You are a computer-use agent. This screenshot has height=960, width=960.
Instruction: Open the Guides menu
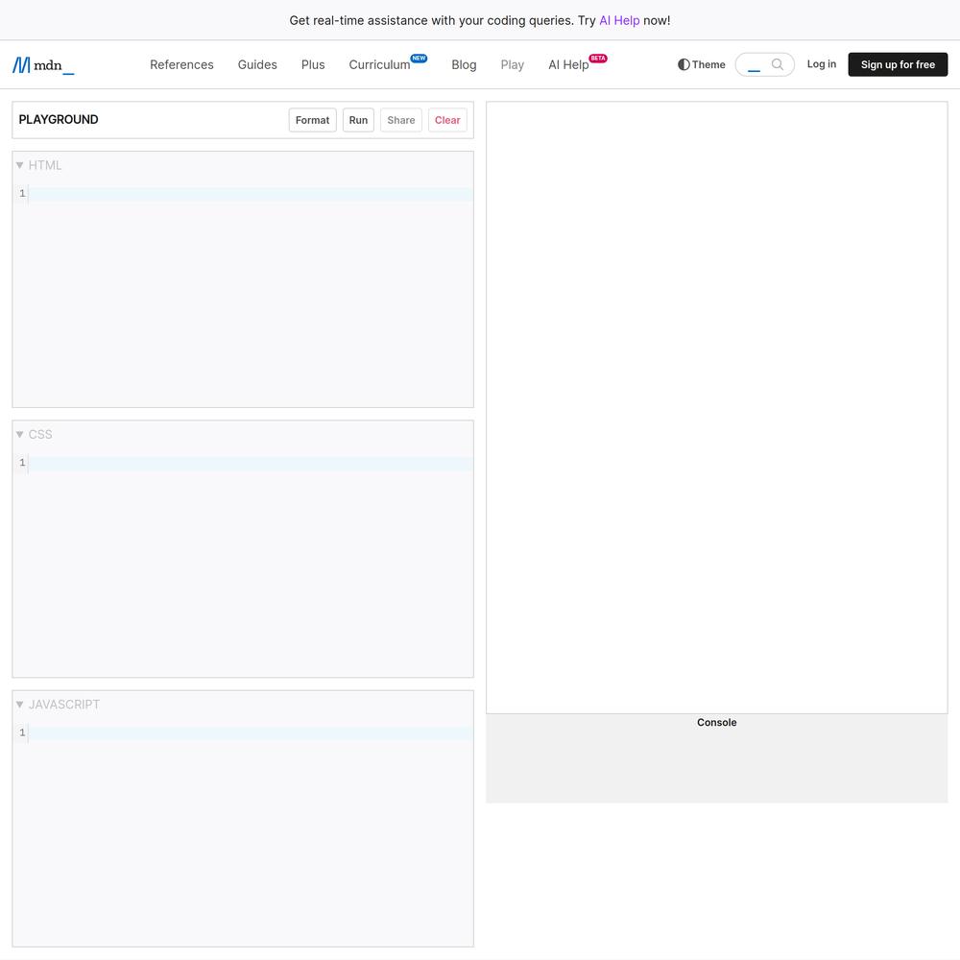pyautogui.click(x=257, y=65)
